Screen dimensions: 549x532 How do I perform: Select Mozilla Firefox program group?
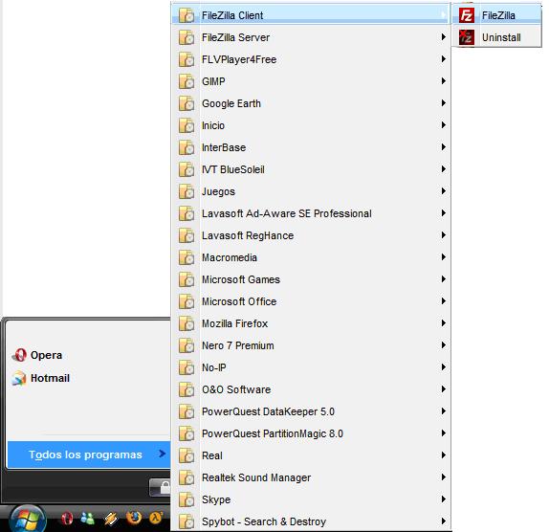point(311,323)
